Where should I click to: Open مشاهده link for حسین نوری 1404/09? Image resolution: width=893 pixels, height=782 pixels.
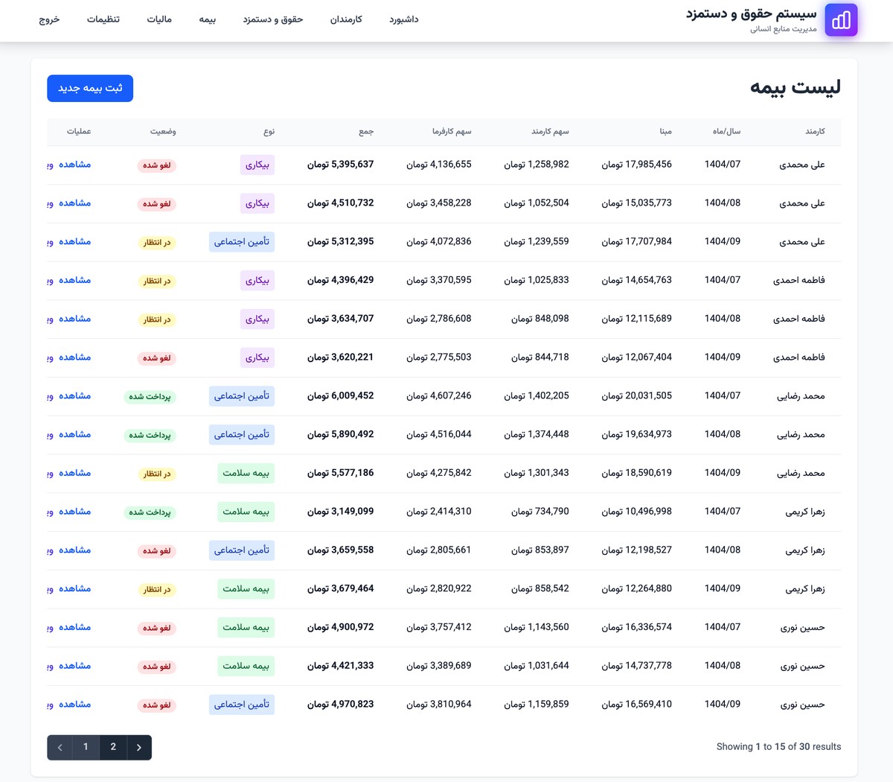tap(75, 705)
